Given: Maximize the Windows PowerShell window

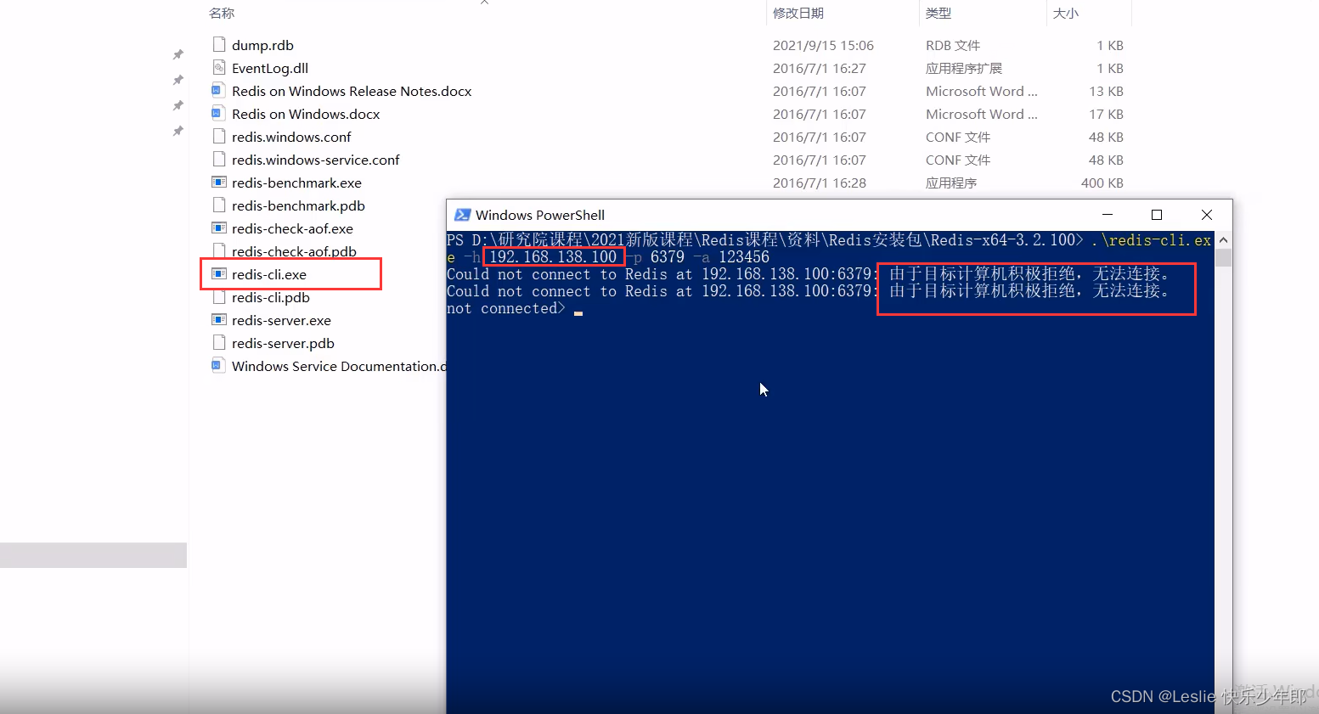Looking at the screenshot, I should 1157,215.
